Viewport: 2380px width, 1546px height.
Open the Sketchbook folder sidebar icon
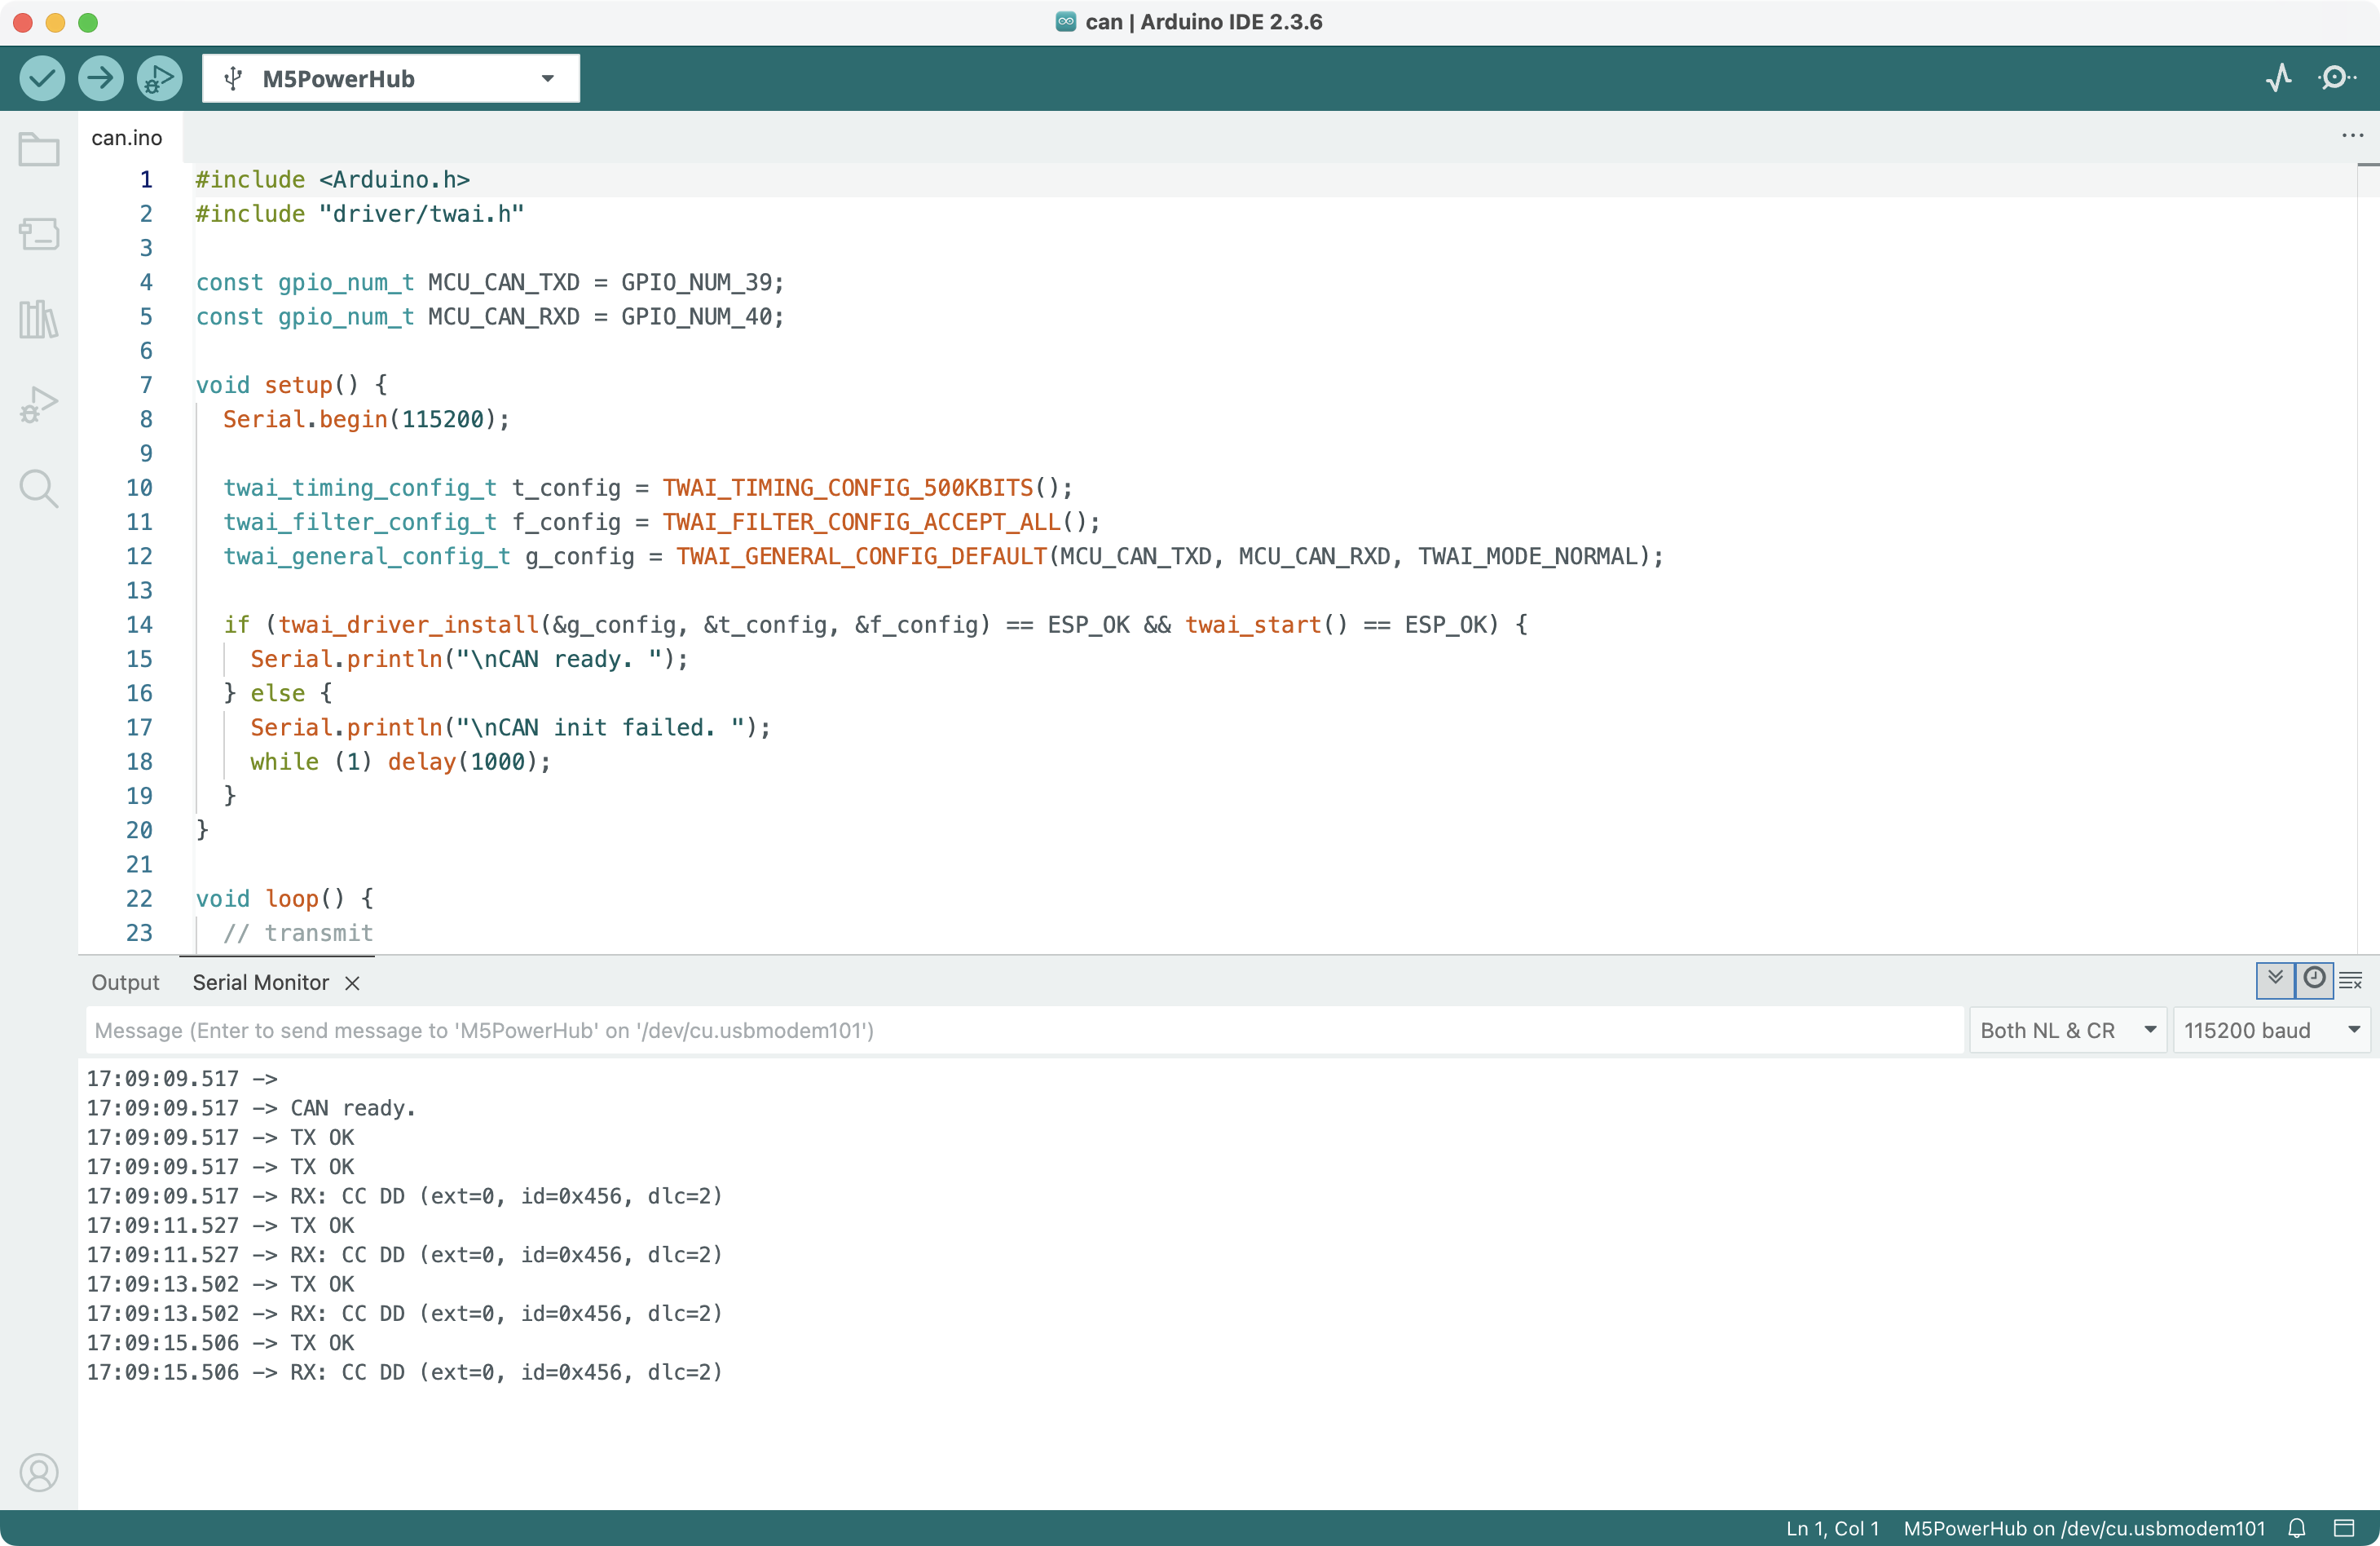(x=39, y=150)
